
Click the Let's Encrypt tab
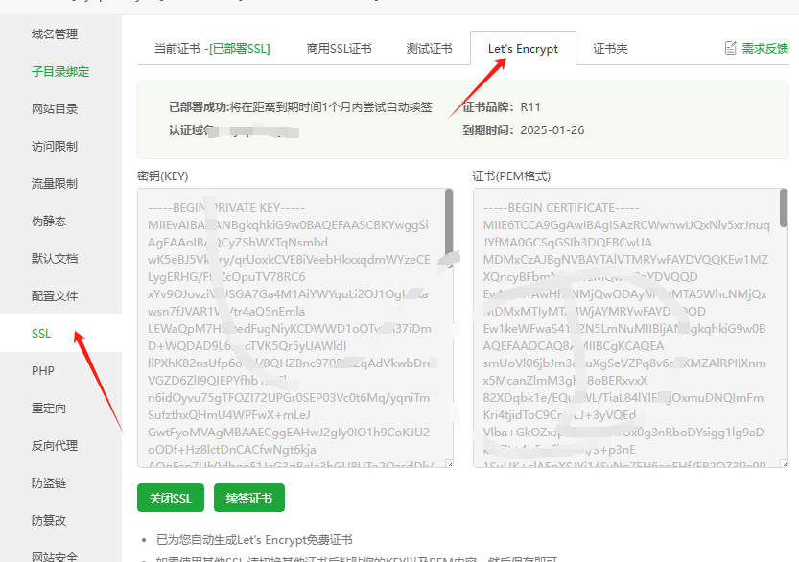[x=523, y=49]
